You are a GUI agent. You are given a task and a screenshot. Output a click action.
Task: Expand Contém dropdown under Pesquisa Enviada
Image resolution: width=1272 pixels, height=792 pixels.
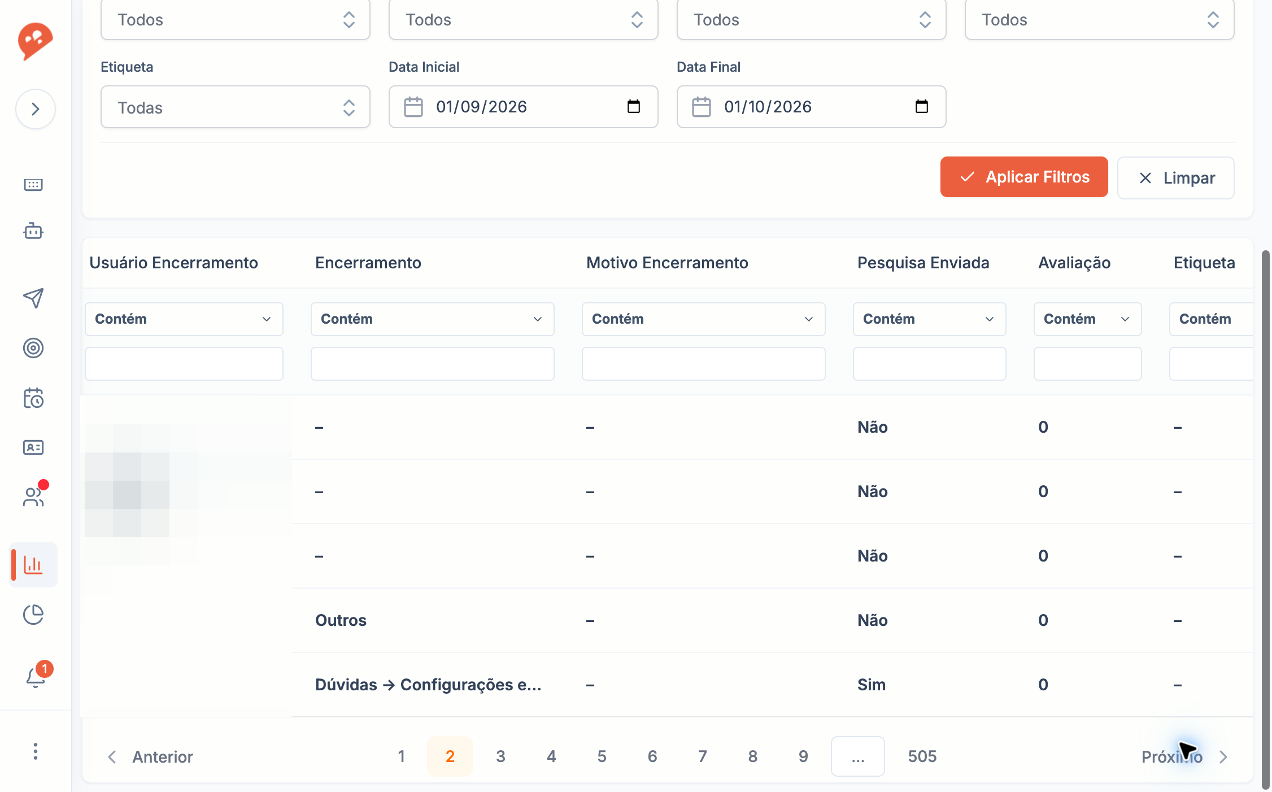[929, 319]
